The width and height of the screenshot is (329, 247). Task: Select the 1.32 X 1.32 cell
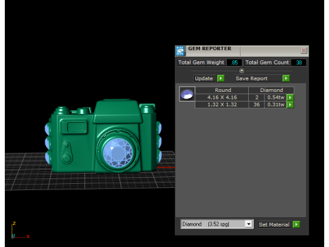[222, 105]
